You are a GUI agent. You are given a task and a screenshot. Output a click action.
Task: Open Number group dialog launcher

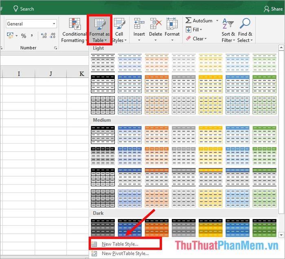click(55, 48)
